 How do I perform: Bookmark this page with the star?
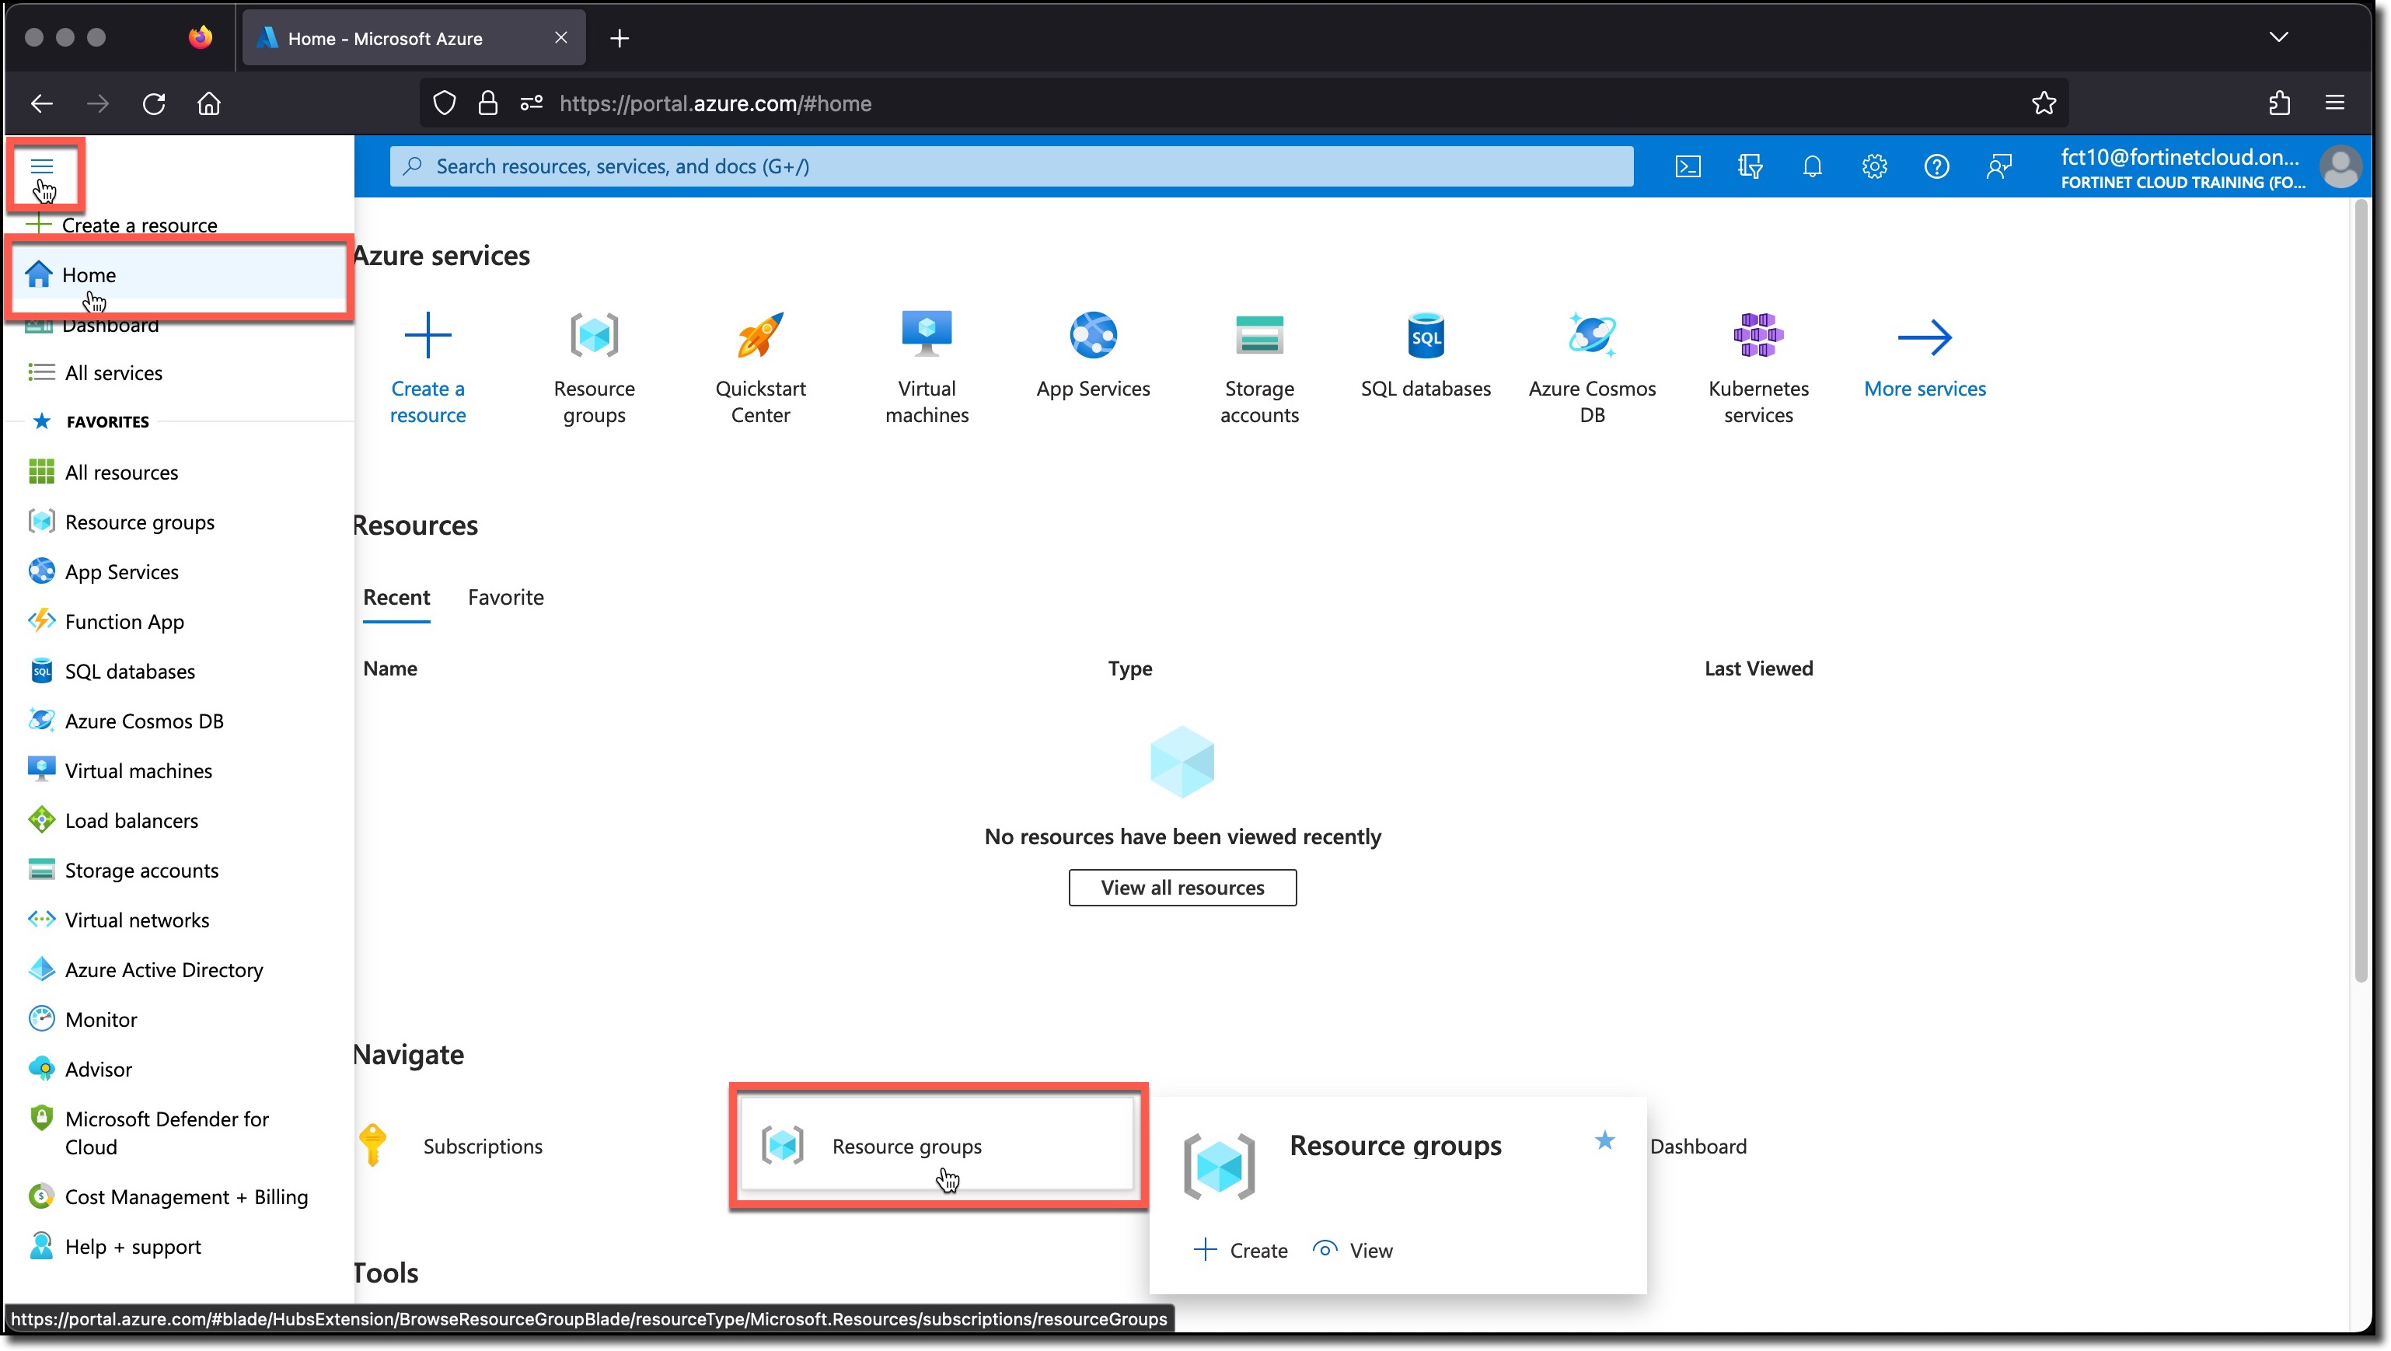coord(2044,103)
